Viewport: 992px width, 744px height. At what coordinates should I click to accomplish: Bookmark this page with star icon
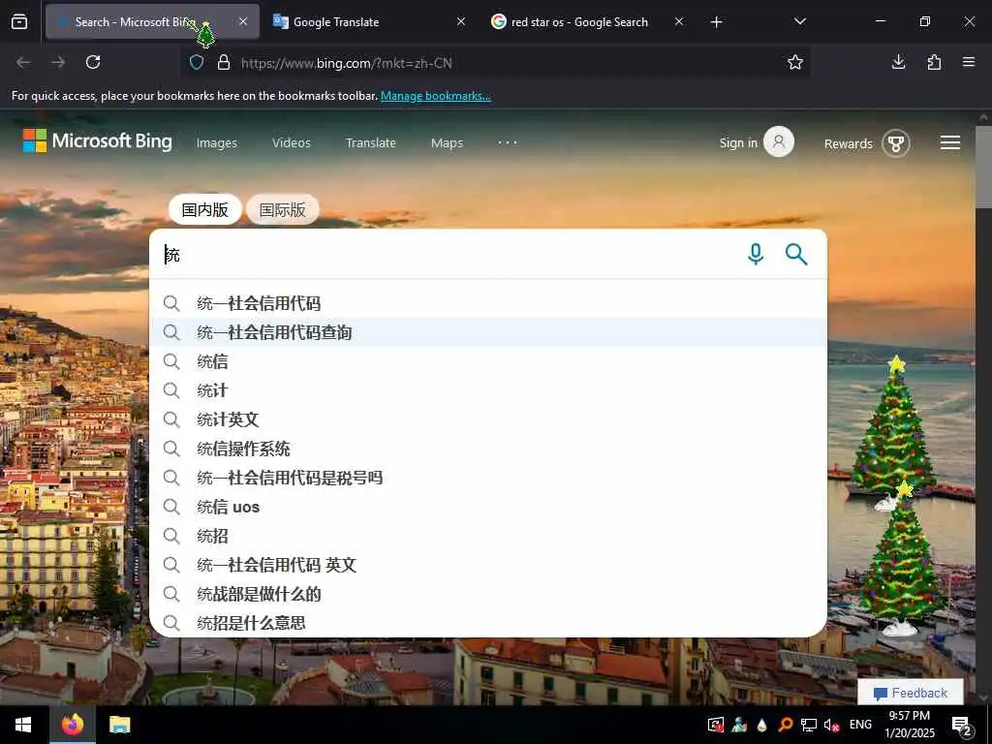[x=795, y=62]
